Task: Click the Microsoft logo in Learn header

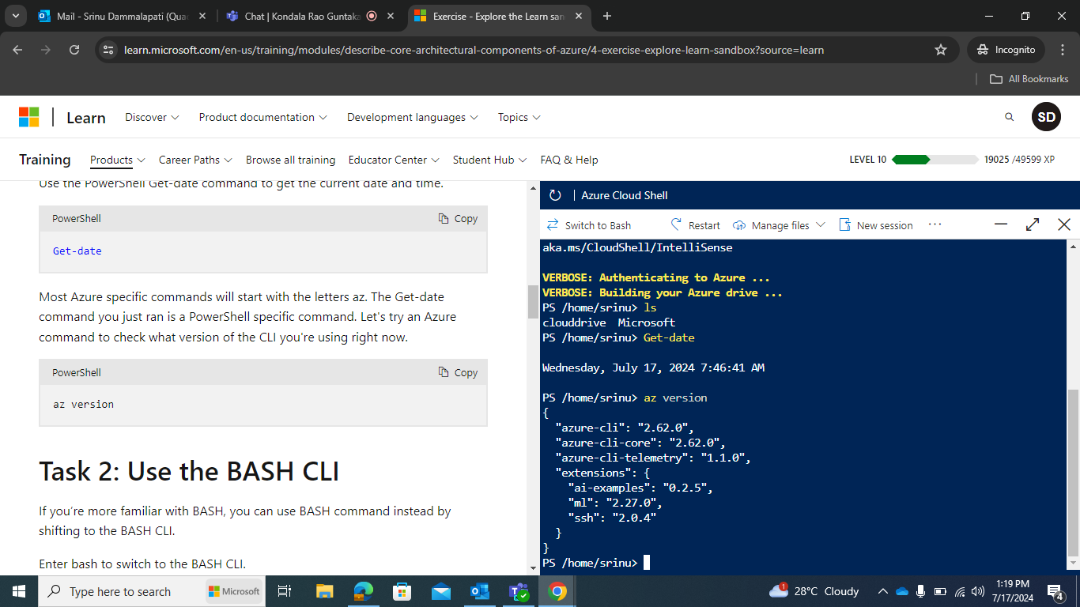Action: click(x=28, y=117)
